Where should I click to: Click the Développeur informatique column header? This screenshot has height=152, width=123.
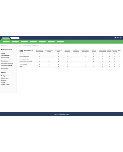click(40, 51)
